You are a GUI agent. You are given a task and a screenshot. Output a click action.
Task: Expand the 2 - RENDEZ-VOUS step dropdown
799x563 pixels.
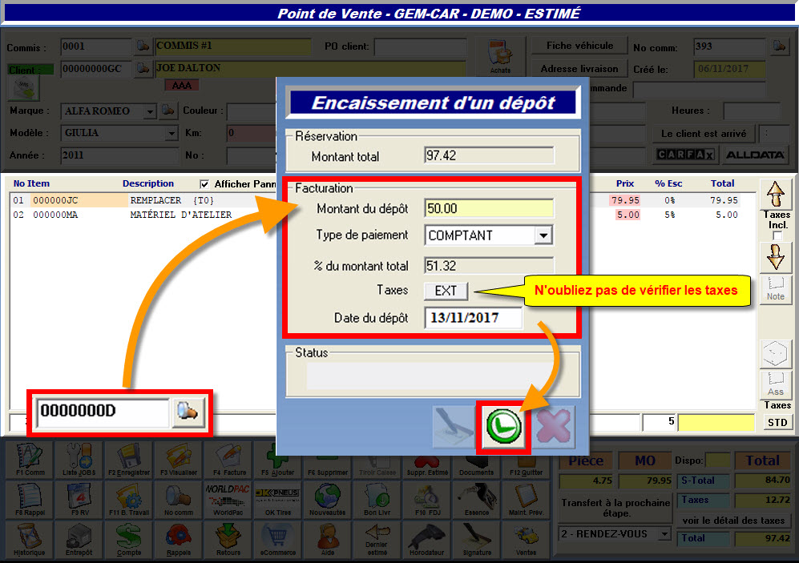pos(664,534)
